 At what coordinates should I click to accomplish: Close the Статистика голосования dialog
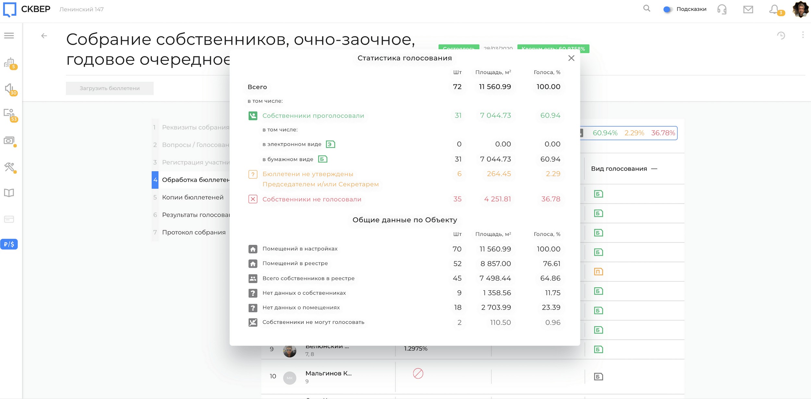[x=571, y=58]
